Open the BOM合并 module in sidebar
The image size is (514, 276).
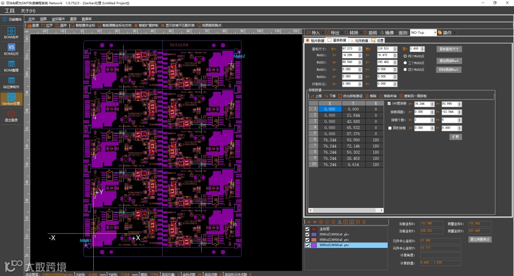11,32
